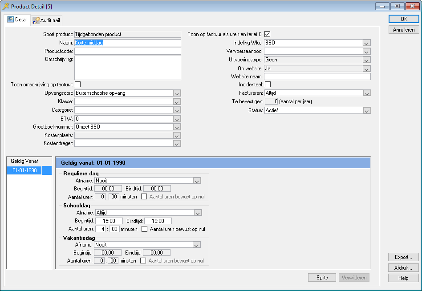Expand the Status dropdown
Image resolution: width=422 pixels, height=291 pixels.
(x=366, y=110)
